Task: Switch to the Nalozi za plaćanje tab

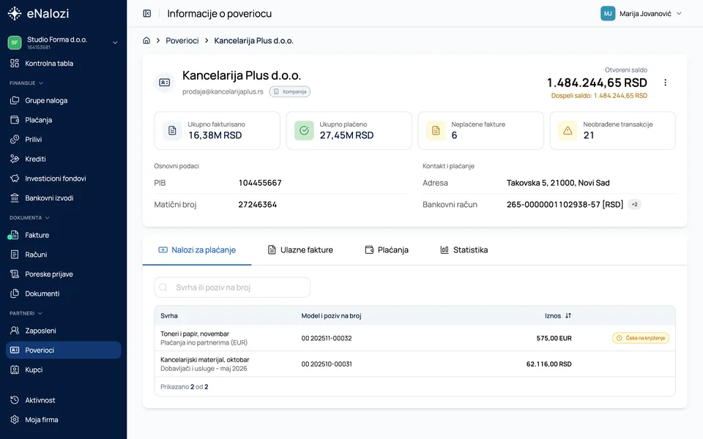Action: [197, 250]
